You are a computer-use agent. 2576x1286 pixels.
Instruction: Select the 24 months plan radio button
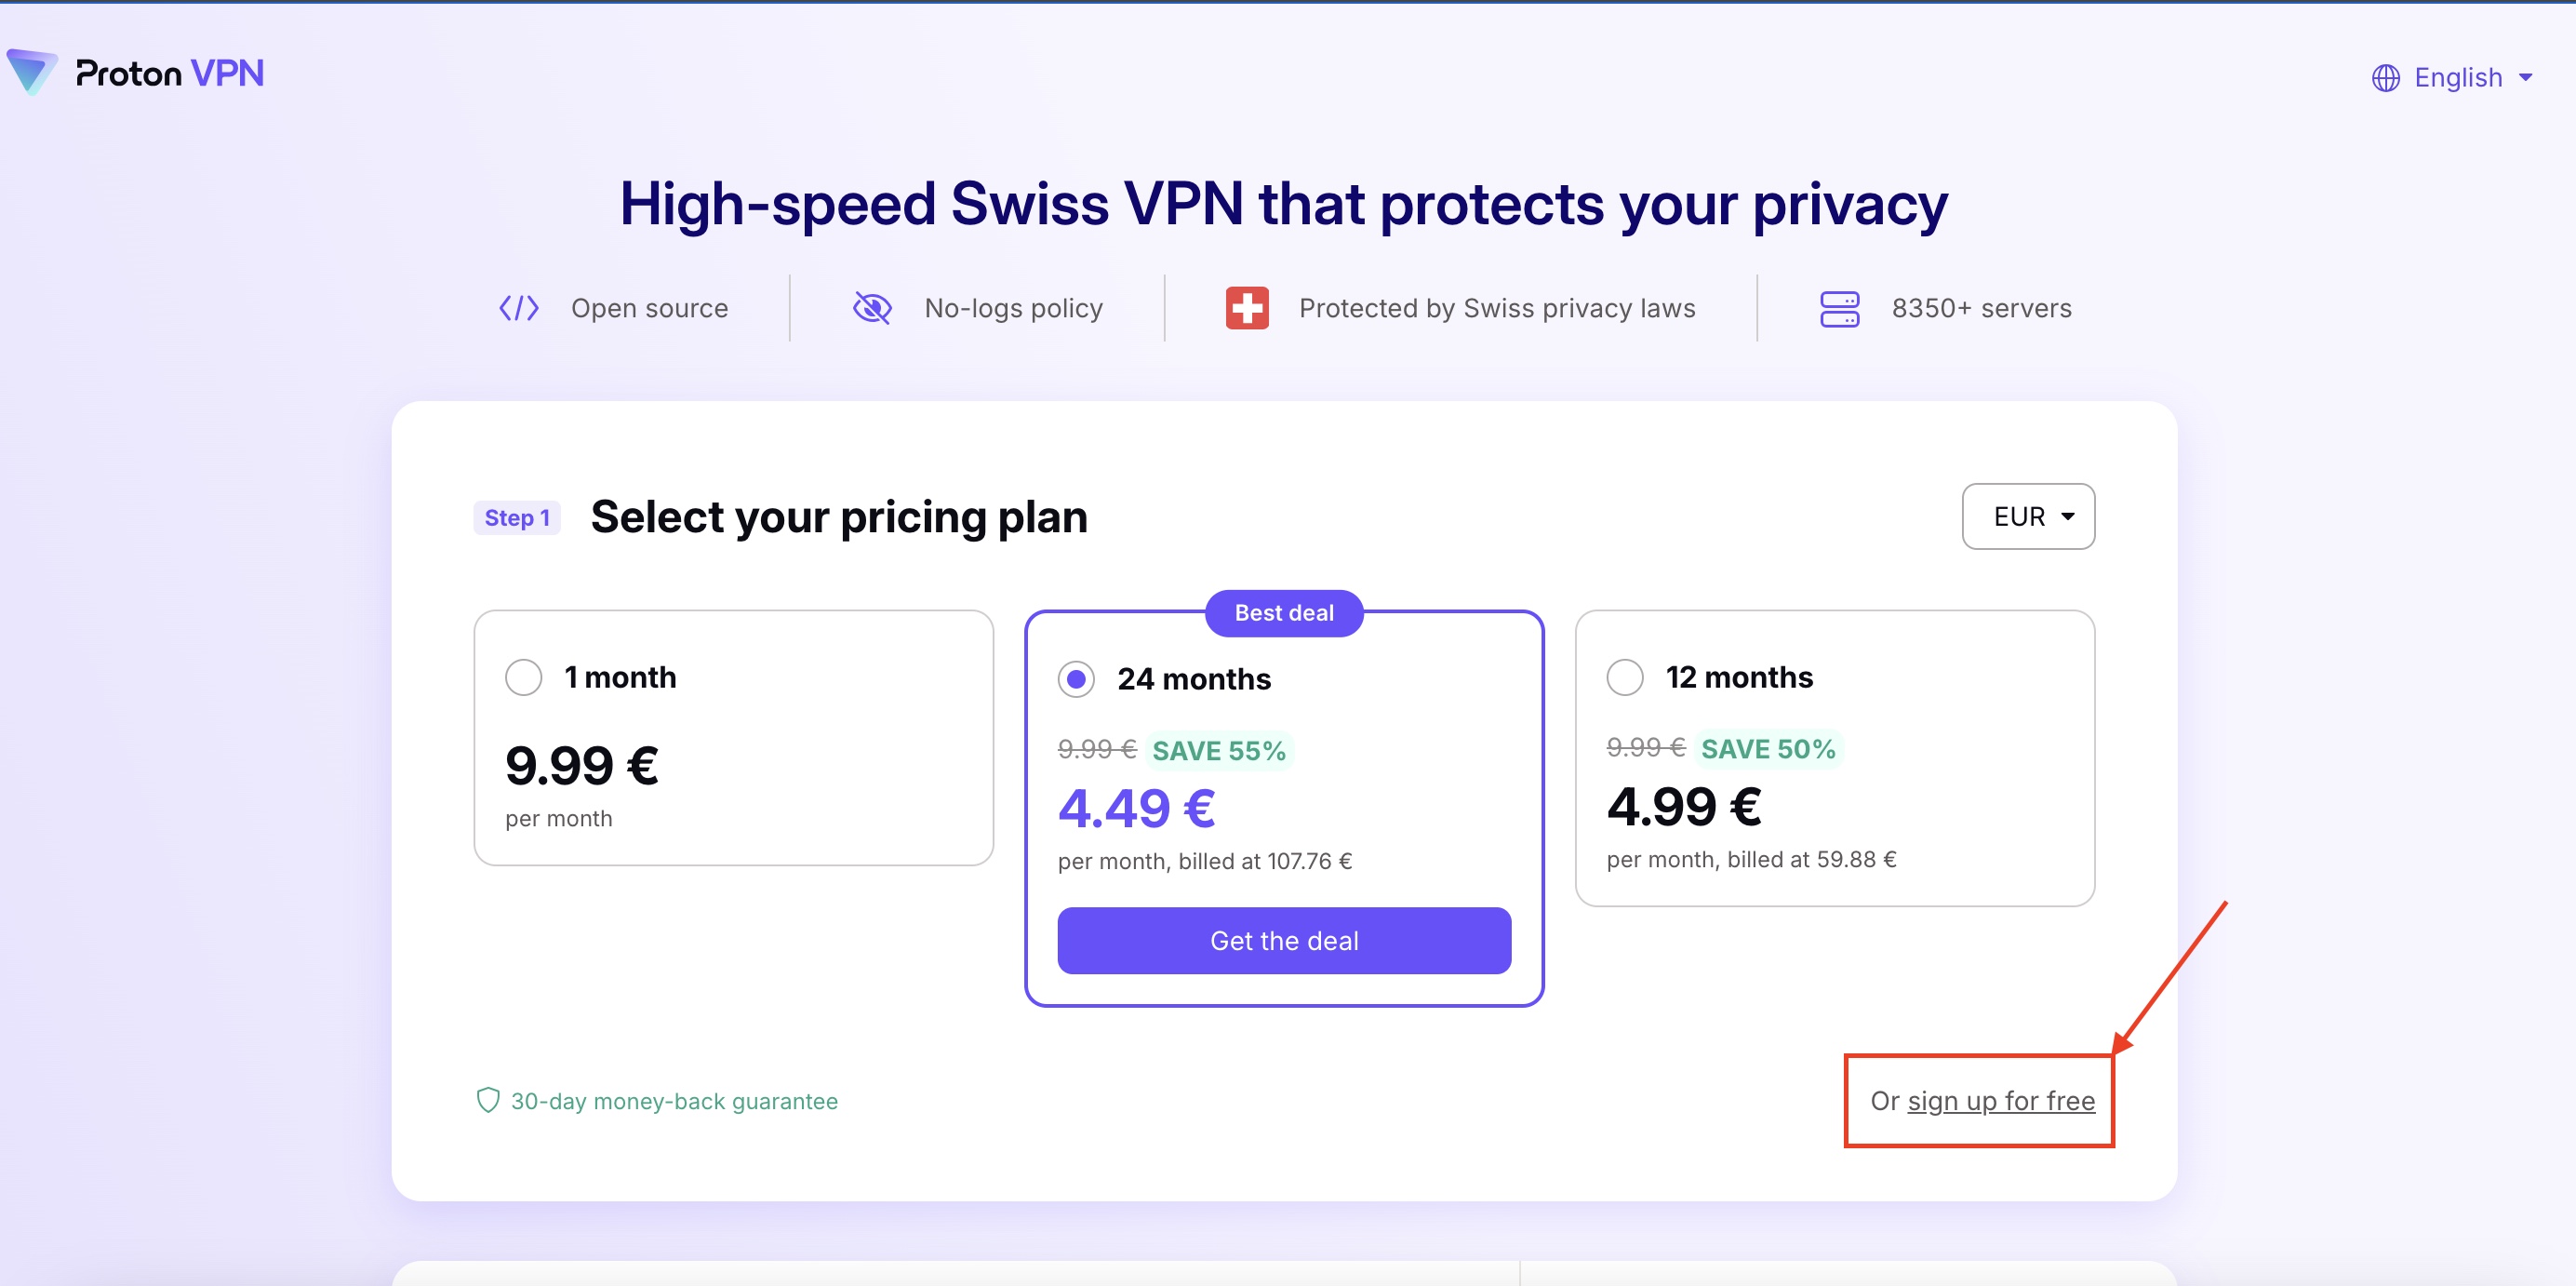pos(1076,679)
